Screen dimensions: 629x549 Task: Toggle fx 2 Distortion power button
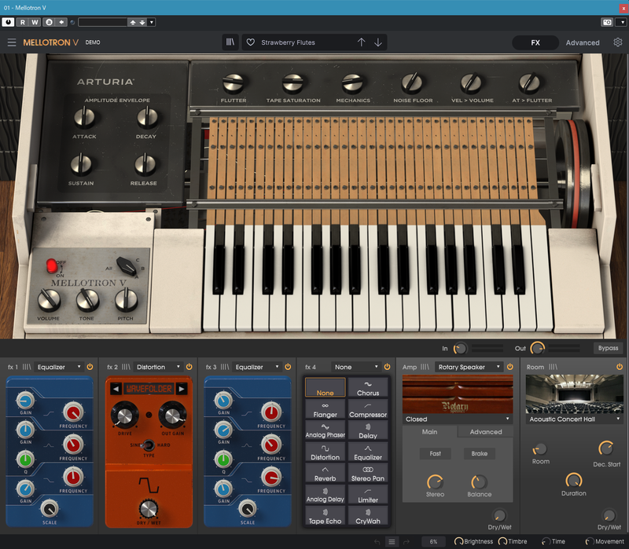(x=189, y=367)
